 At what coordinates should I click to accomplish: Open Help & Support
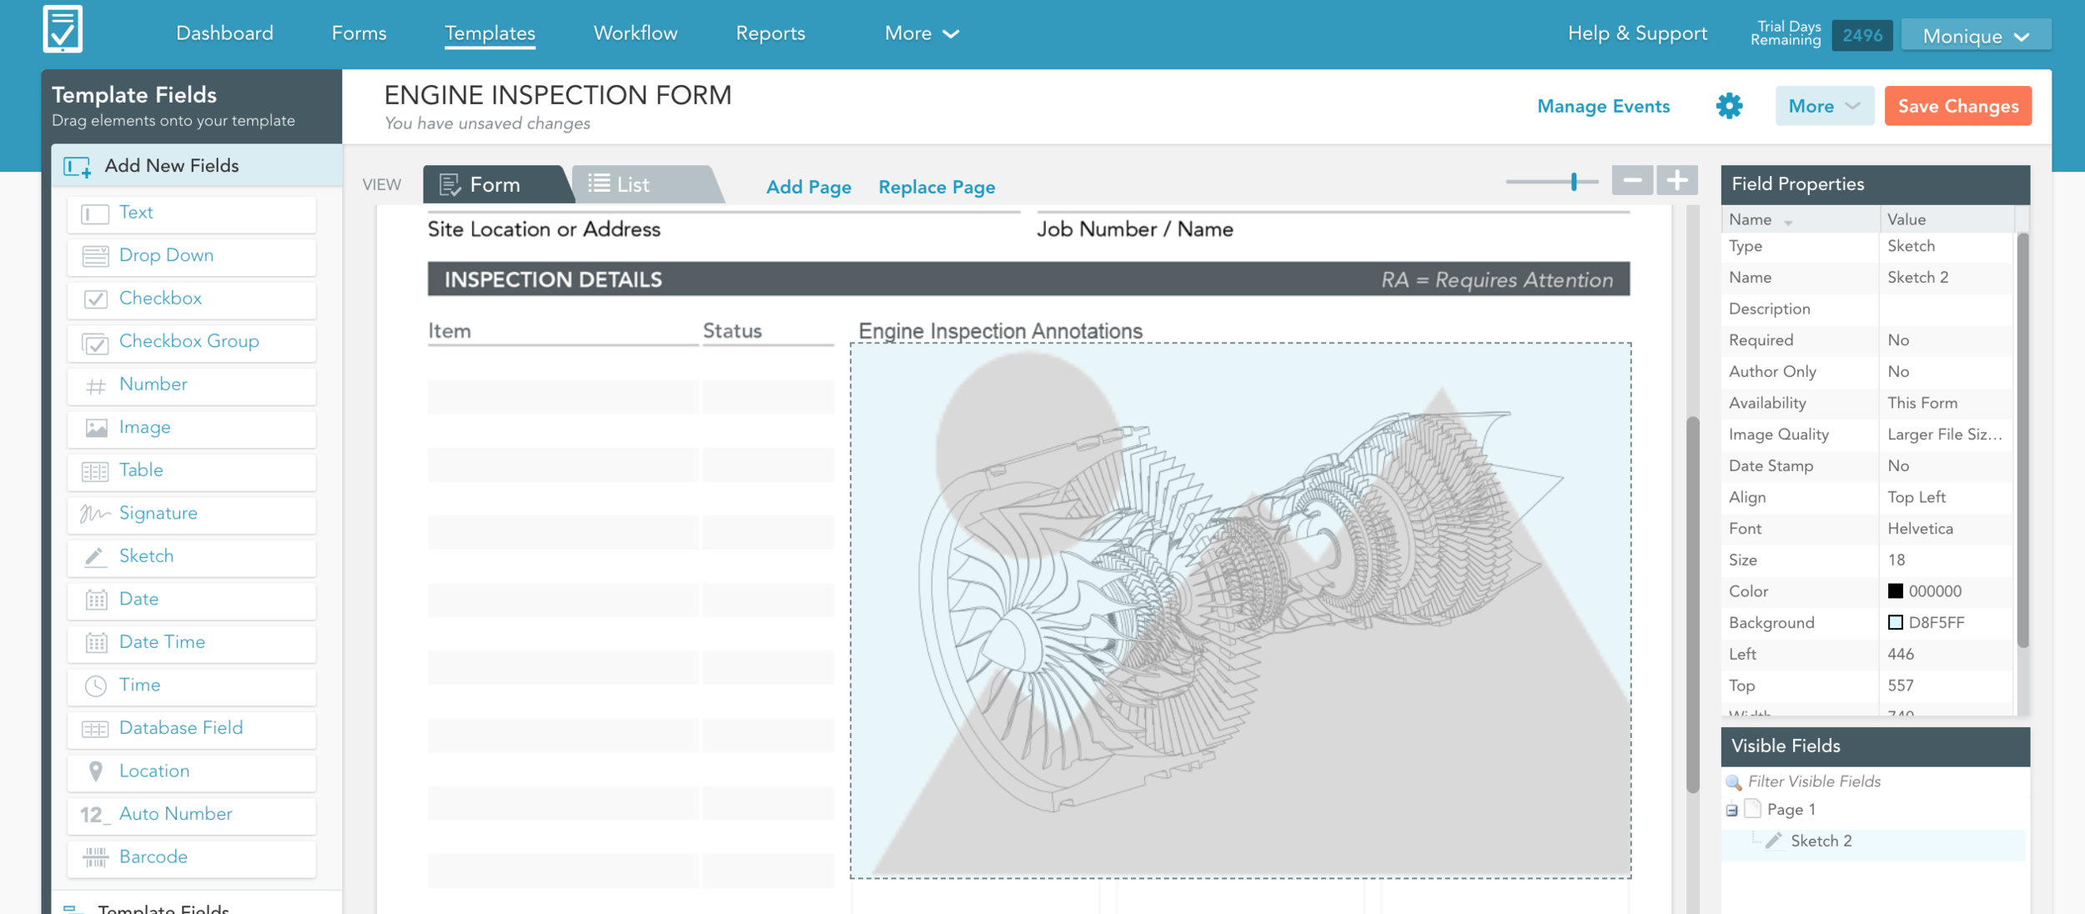(x=1637, y=33)
